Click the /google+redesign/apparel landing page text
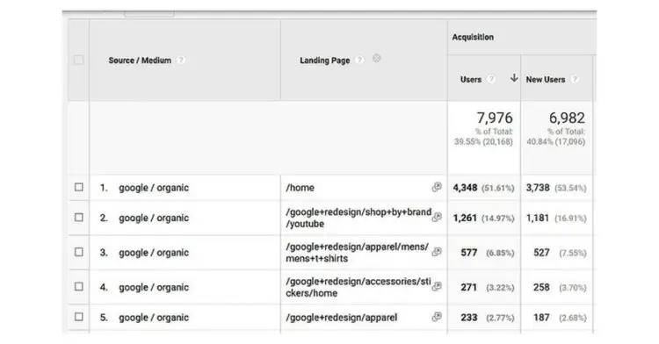 click(341, 318)
